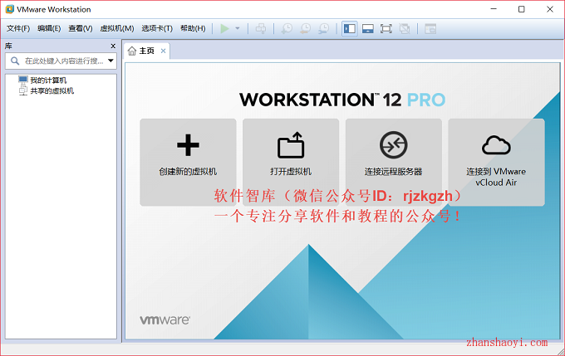
Task: Open the power options dropdown arrow
Action: 238,28
